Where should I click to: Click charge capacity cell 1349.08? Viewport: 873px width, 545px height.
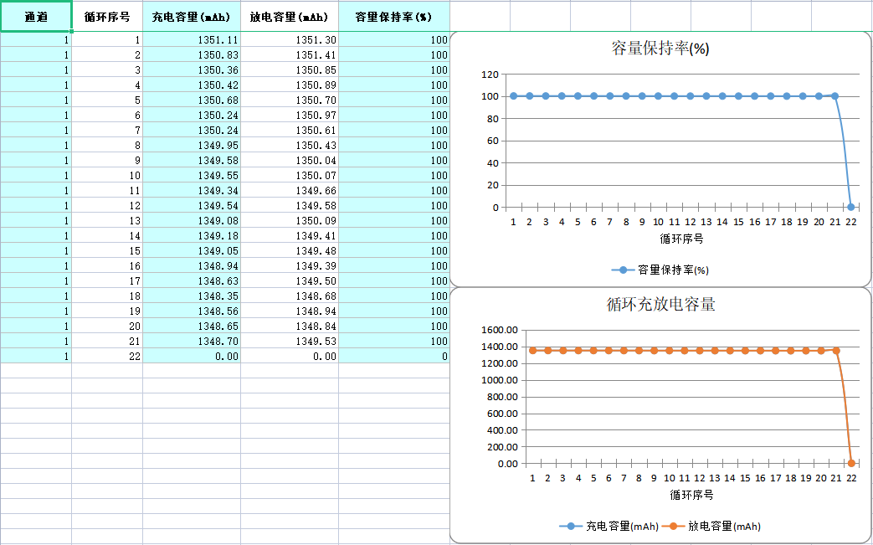192,220
